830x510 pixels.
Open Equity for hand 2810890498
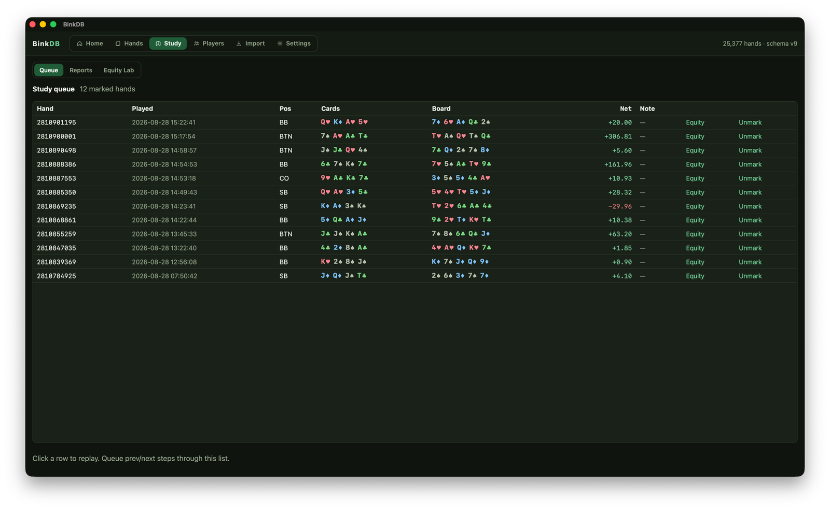(695, 150)
